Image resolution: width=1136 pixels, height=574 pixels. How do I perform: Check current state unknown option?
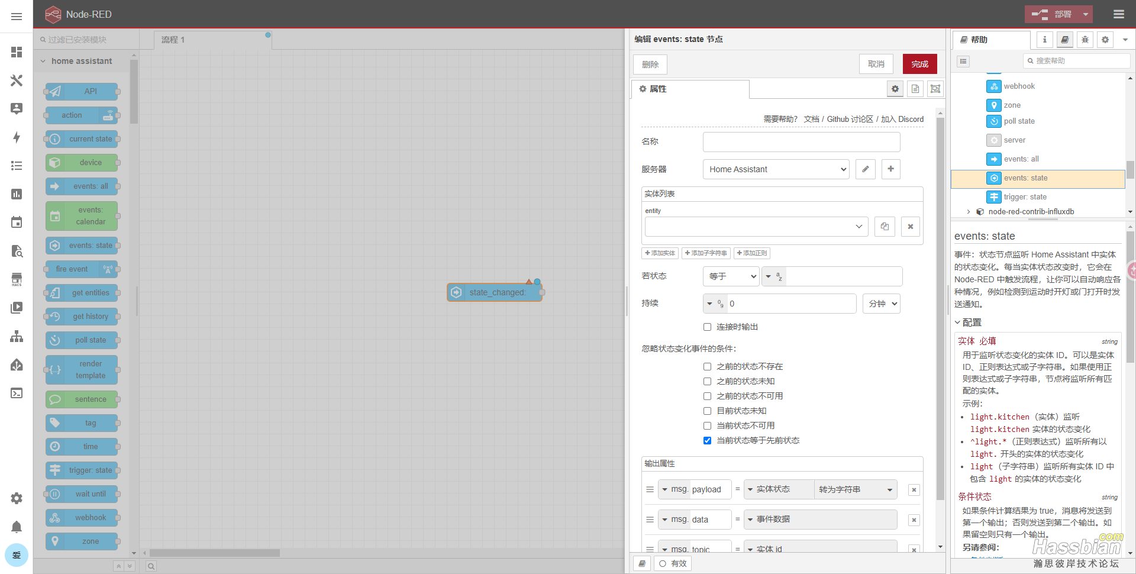(x=707, y=411)
